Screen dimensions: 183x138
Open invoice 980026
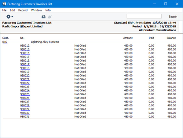point(25,98)
